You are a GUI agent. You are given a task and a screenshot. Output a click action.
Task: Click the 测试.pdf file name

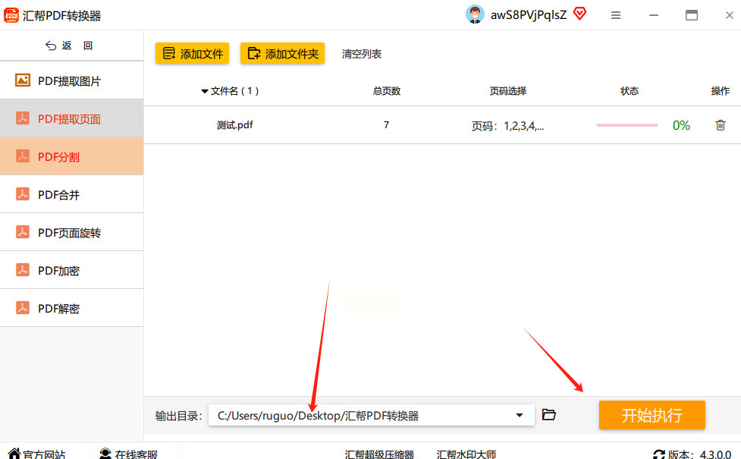[235, 125]
